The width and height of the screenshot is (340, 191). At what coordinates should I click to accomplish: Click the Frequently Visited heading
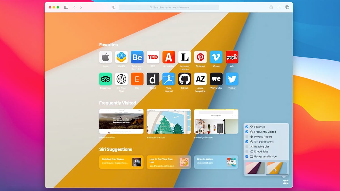[x=118, y=103]
